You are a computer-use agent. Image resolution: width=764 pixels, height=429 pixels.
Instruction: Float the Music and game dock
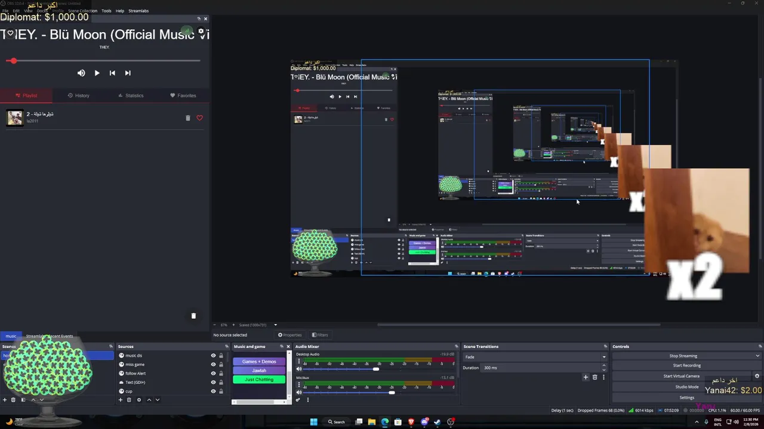[281, 346]
